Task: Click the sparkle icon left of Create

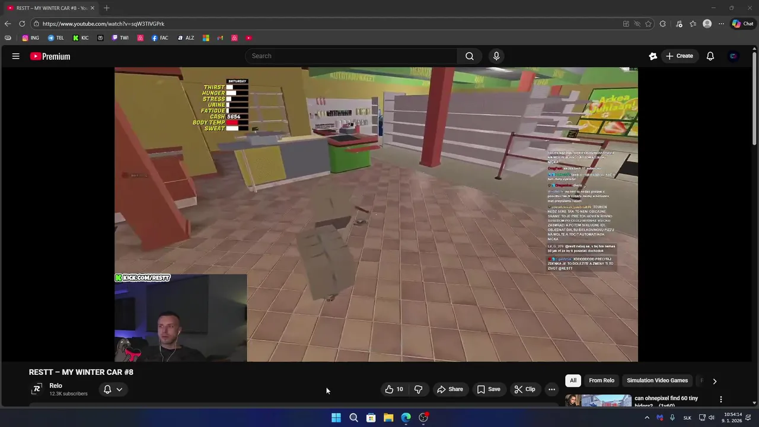Action: tap(653, 56)
